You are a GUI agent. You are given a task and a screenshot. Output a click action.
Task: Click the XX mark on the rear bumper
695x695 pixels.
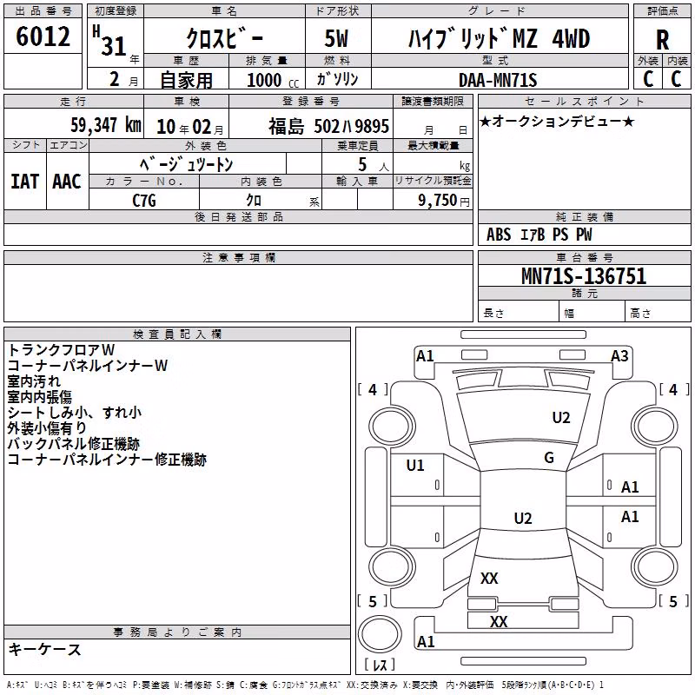pyautogui.click(x=499, y=621)
